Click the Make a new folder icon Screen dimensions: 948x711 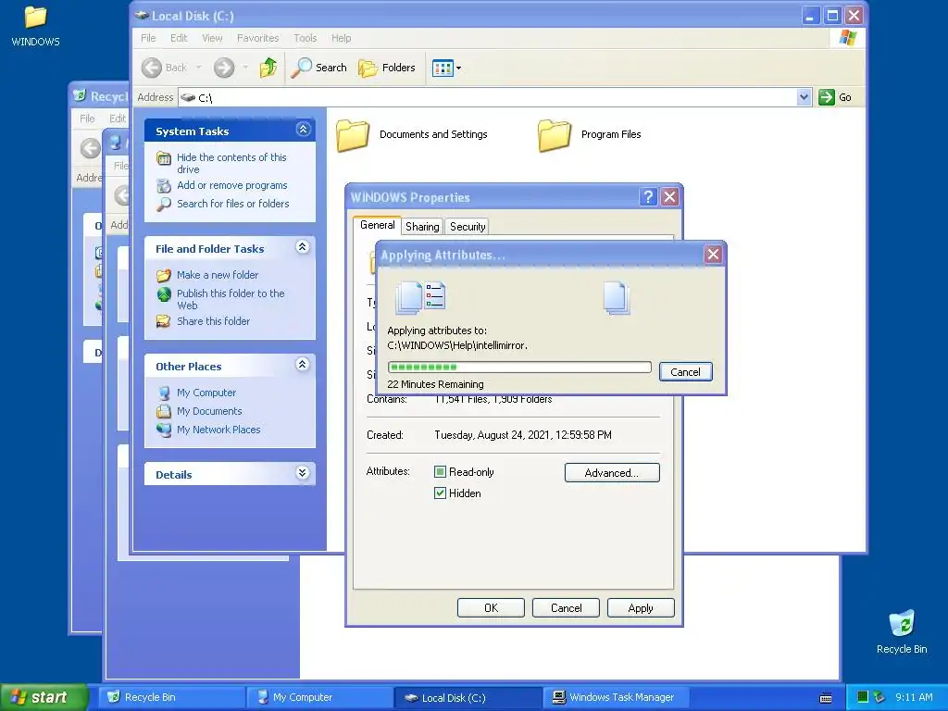[164, 276]
